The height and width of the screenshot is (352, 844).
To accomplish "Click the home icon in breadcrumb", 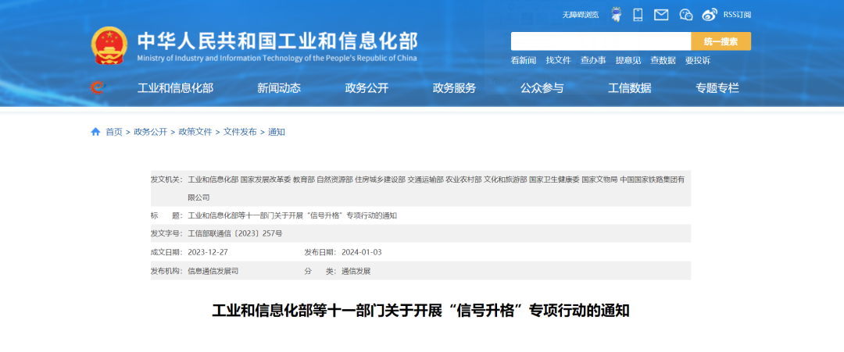I will (95, 132).
